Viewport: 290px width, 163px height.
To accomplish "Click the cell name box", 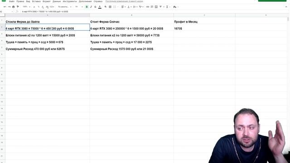I will 6,11.
